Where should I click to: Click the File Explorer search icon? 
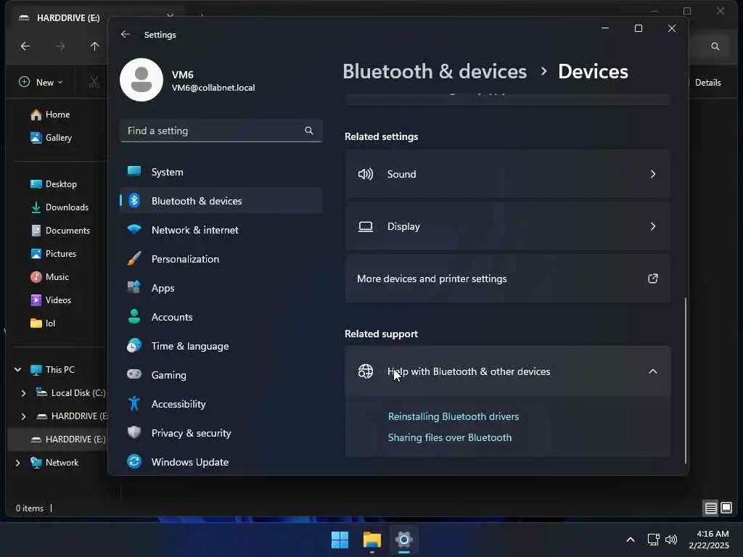coord(715,46)
